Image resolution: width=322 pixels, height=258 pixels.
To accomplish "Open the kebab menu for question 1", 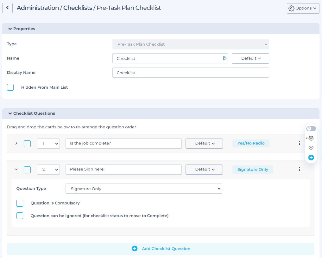I will point(299,143).
